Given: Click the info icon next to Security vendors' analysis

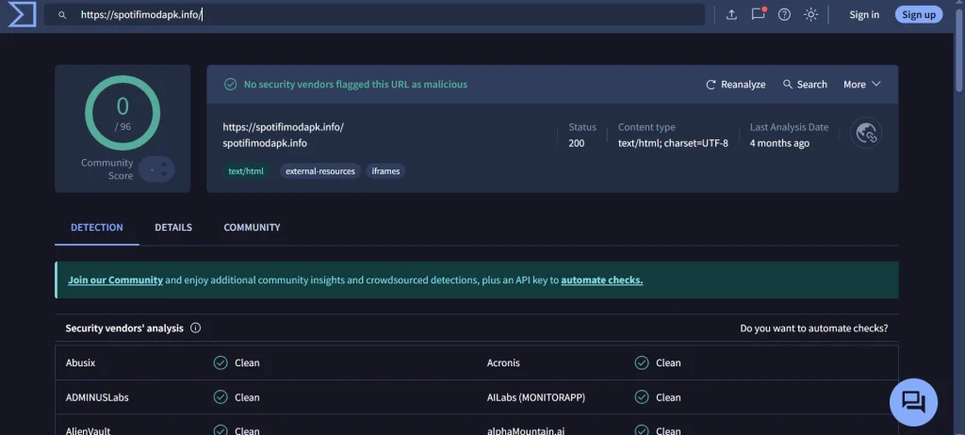Looking at the screenshot, I should (x=196, y=328).
